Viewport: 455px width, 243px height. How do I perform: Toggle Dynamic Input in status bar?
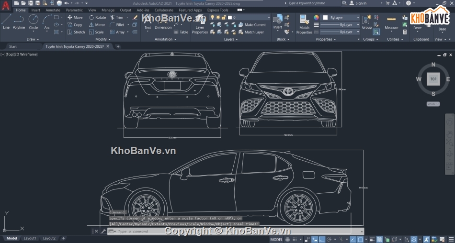click(x=315, y=239)
